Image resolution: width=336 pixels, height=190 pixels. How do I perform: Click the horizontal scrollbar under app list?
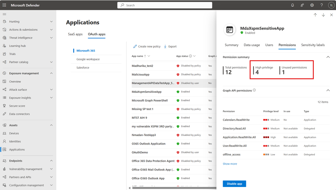coord(173,188)
